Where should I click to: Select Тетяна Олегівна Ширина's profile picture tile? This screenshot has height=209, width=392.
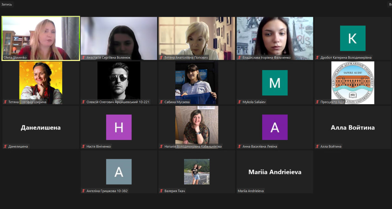click(x=41, y=83)
